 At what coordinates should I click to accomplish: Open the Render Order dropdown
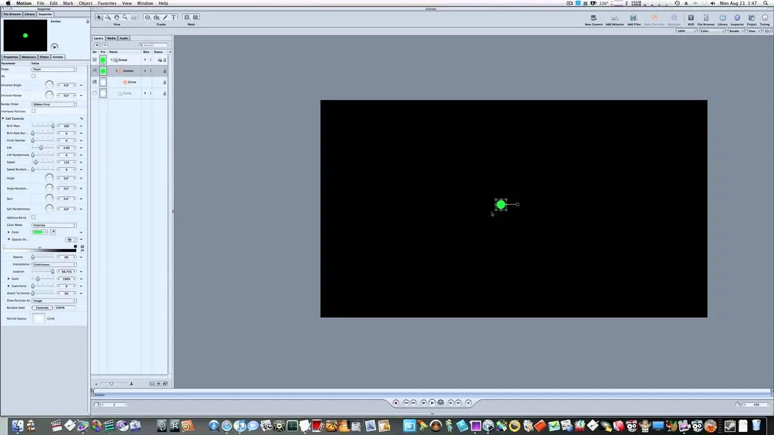click(x=54, y=105)
